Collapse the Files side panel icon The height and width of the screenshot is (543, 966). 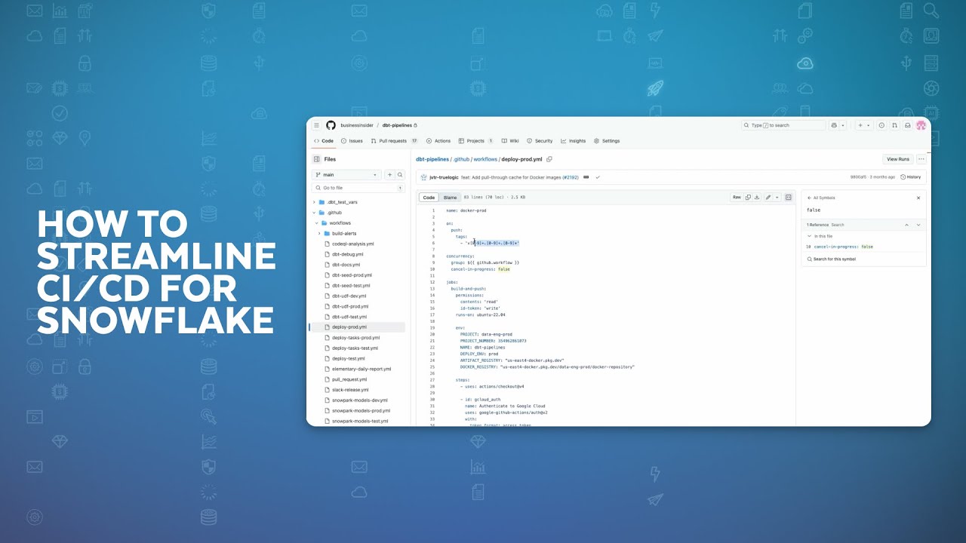tap(317, 159)
